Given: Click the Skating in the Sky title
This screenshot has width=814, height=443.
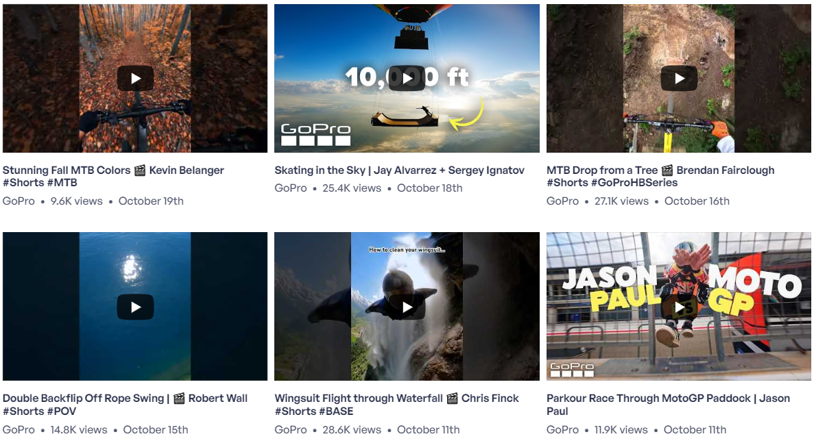Looking at the screenshot, I should 399,170.
